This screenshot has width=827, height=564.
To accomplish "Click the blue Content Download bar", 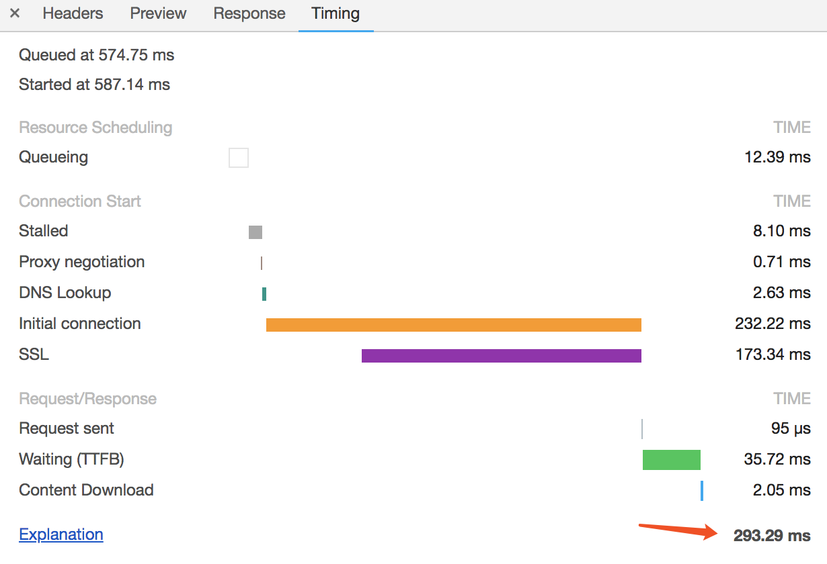I will pyautogui.click(x=702, y=491).
